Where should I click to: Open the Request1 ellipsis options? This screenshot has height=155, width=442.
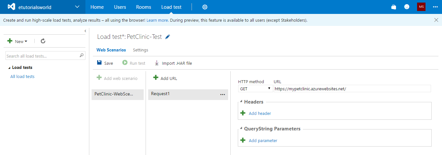click(223, 94)
